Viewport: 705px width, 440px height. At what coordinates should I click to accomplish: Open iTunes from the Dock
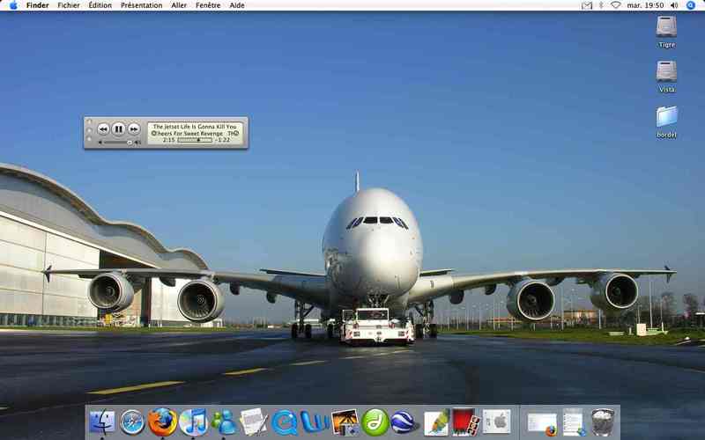[x=193, y=422]
